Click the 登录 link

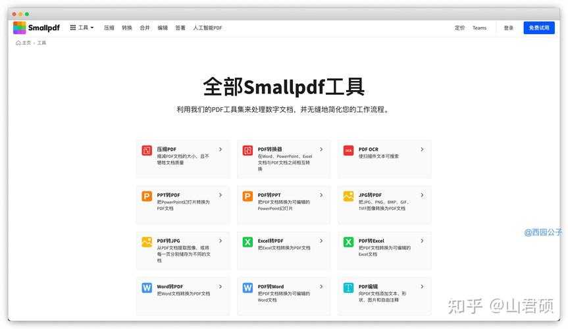(509, 28)
